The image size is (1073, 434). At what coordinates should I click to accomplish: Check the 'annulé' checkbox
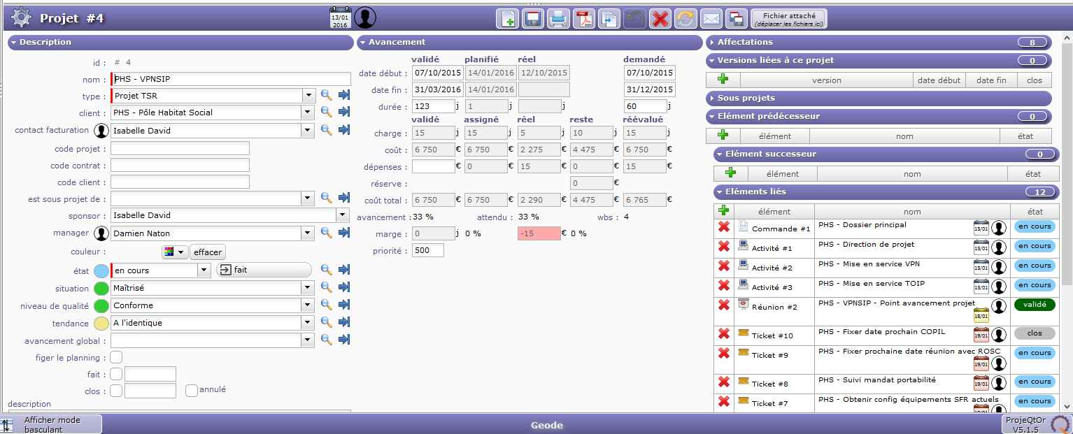point(192,391)
